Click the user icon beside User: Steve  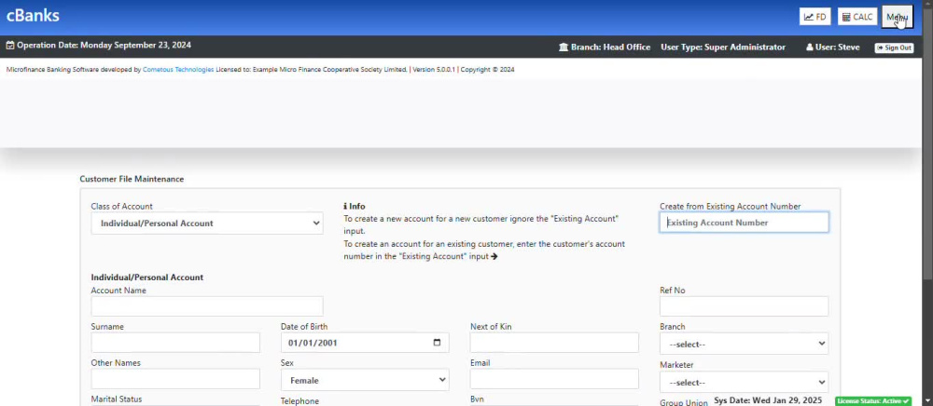point(809,47)
